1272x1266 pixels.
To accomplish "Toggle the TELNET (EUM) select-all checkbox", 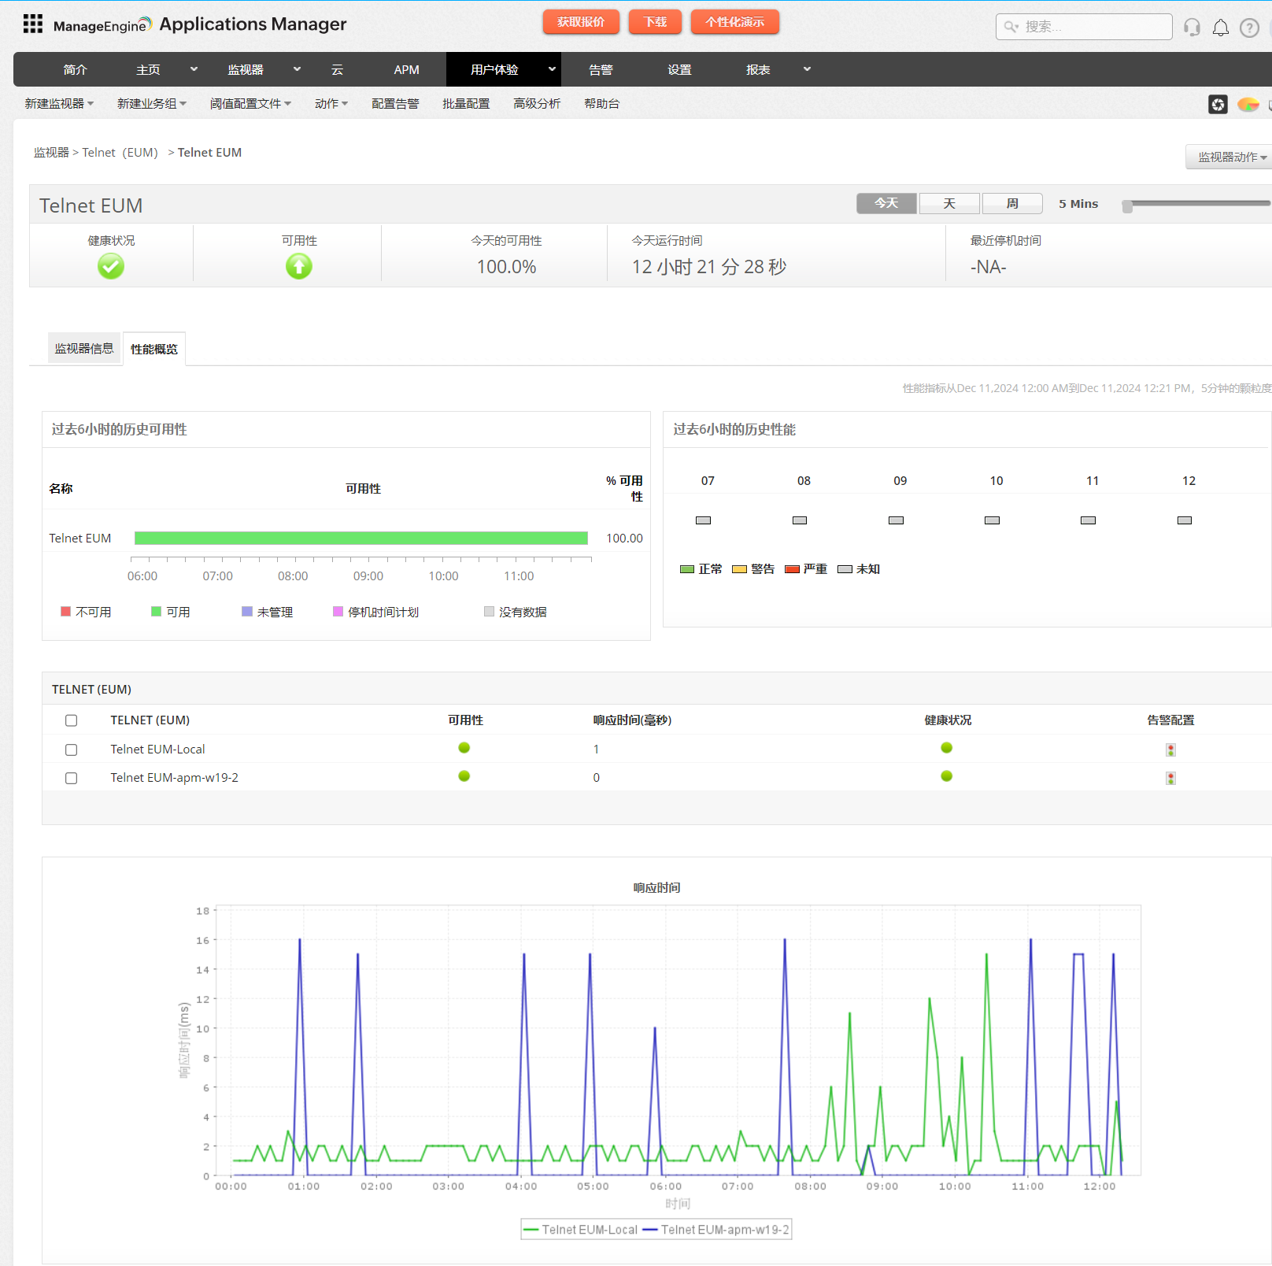I will [71, 720].
